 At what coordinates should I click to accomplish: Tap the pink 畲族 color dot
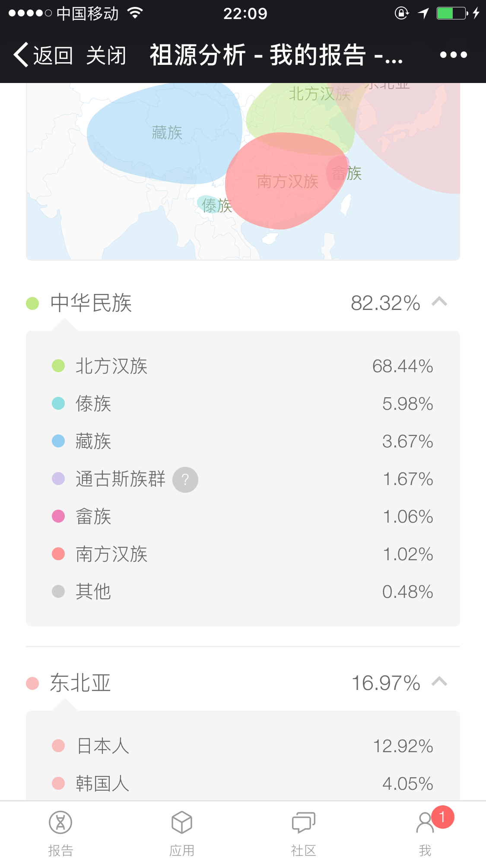pyautogui.click(x=58, y=516)
